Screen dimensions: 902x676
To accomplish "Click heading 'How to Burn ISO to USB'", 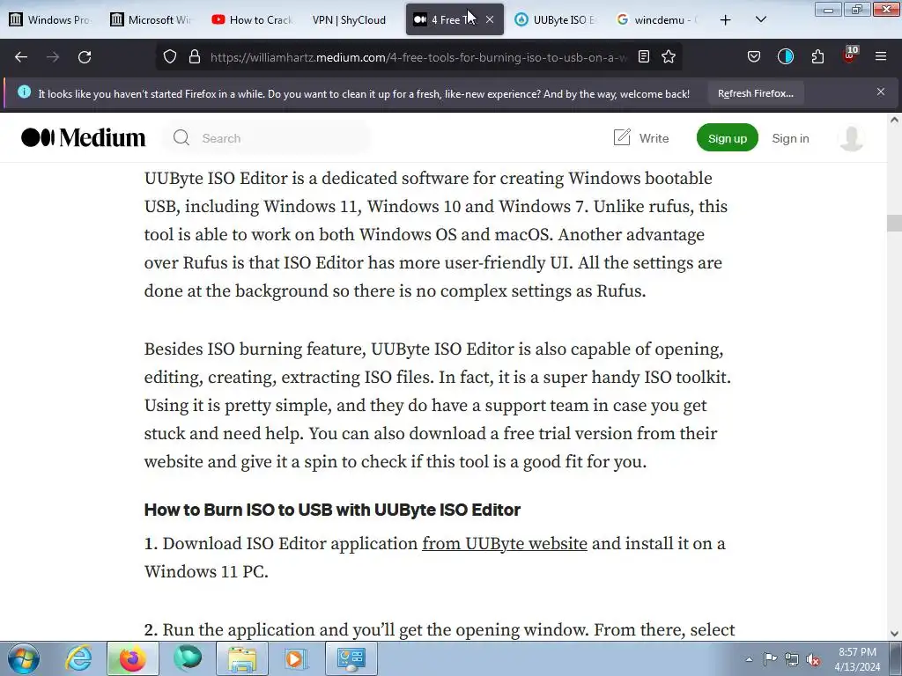I will click(x=332, y=510).
